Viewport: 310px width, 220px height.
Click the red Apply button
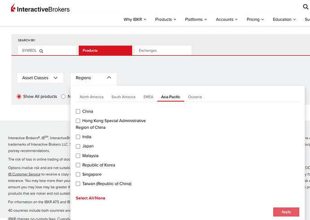286,212
